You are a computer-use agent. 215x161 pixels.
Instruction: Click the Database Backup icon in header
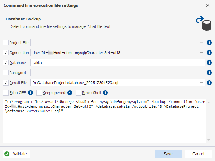point(204,23)
